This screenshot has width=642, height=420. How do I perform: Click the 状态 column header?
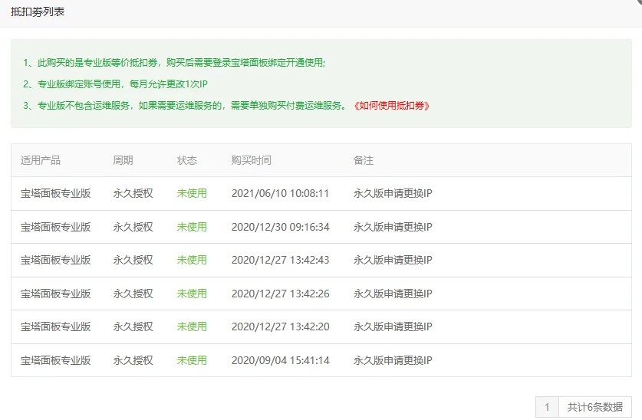pyautogui.click(x=187, y=160)
